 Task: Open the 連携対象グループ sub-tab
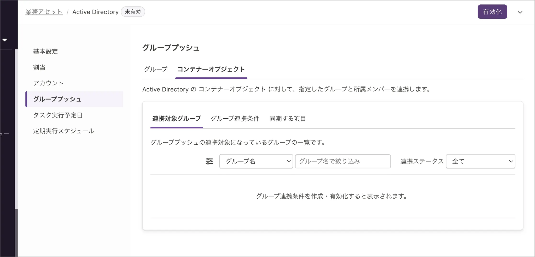[x=177, y=119]
